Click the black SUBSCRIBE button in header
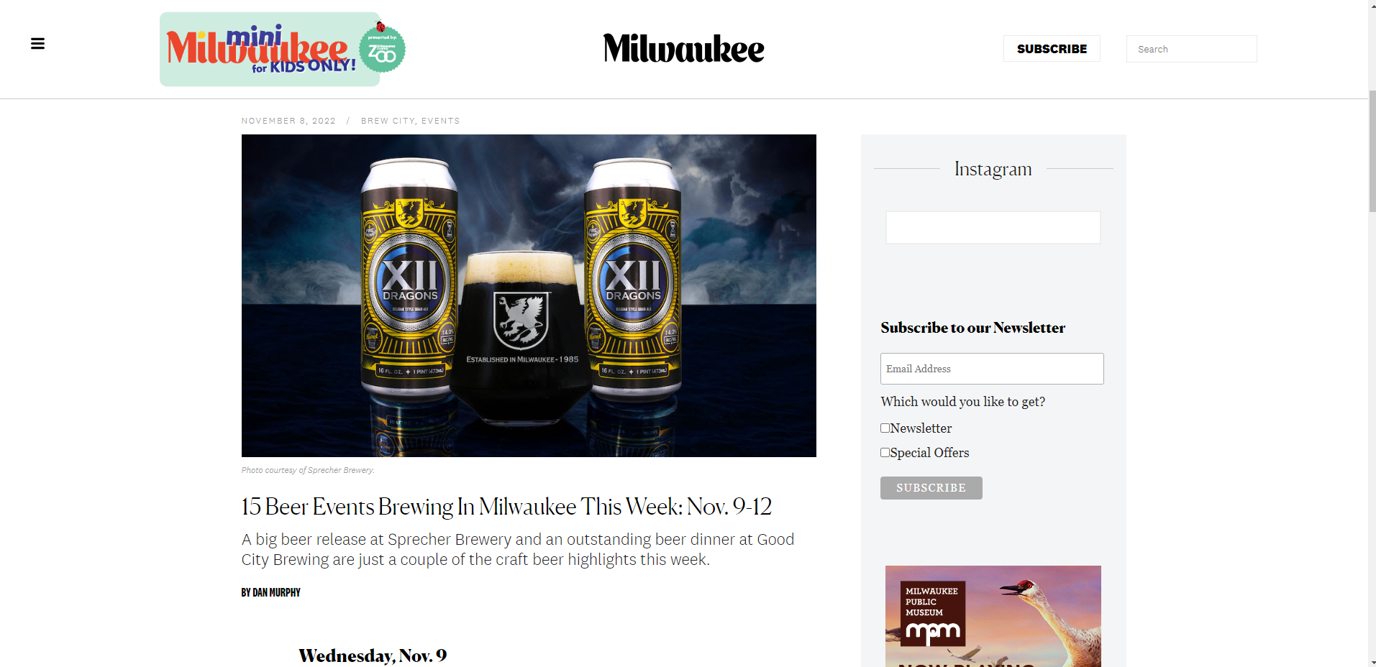This screenshot has width=1376, height=667. (1052, 49)
